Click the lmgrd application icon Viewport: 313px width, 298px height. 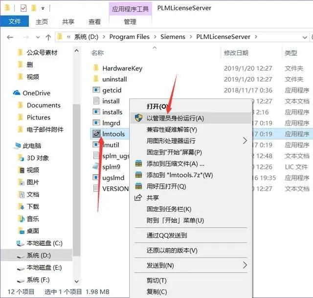tap(96, 123)
